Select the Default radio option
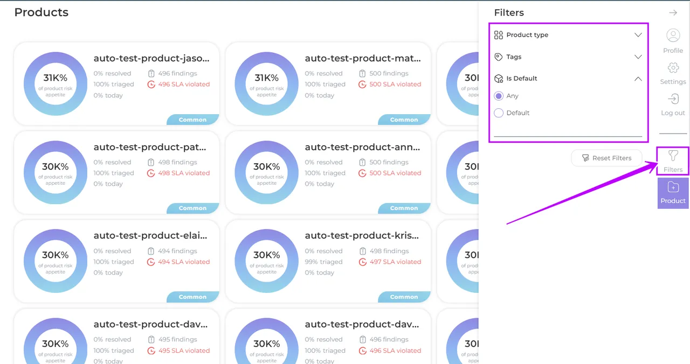 pyautogui.click(x=499, y=113)
